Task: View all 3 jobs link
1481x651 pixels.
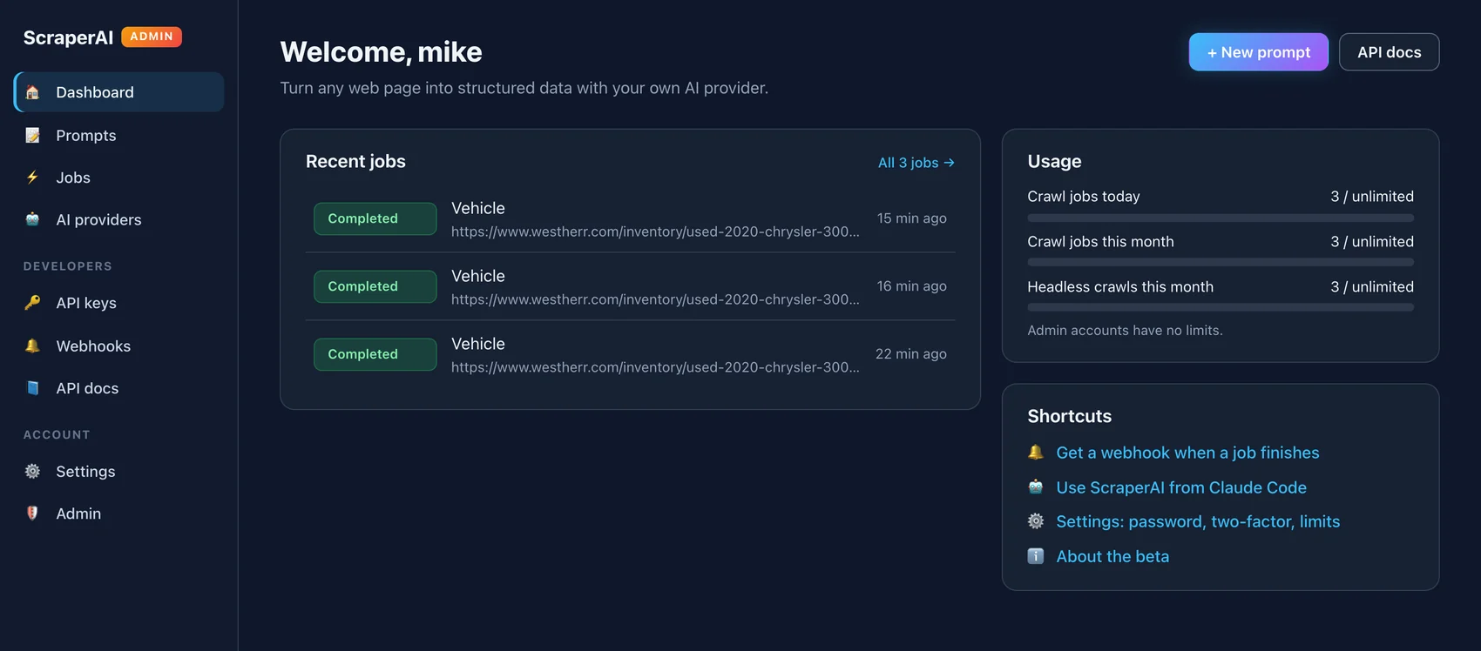Action: pyautogui.click(x=916, y=163)
